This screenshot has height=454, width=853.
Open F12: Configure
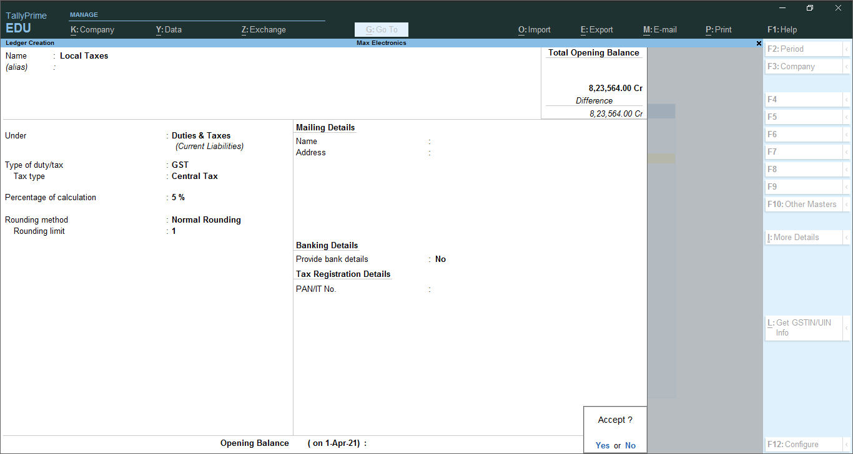804,444
